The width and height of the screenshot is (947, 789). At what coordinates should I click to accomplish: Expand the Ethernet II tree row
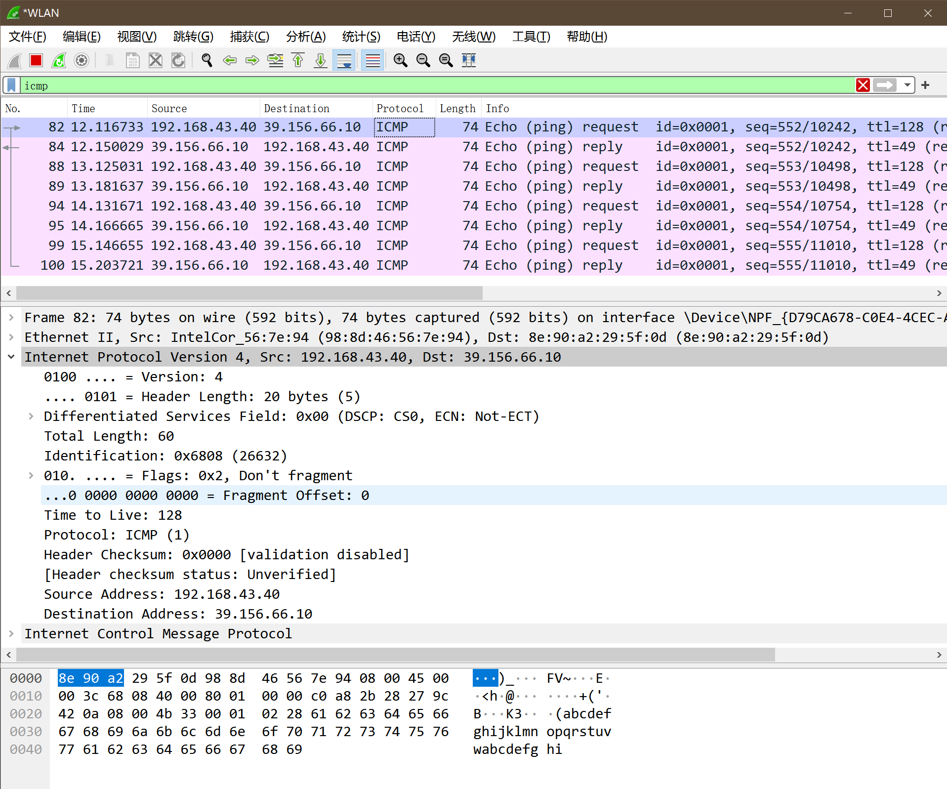pyautogui.click(x=11, y=337)
